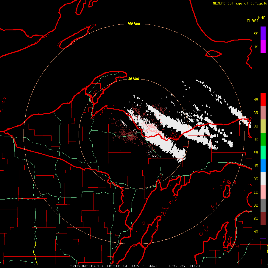Click the GC gray legend swatch

click(263, 205)
